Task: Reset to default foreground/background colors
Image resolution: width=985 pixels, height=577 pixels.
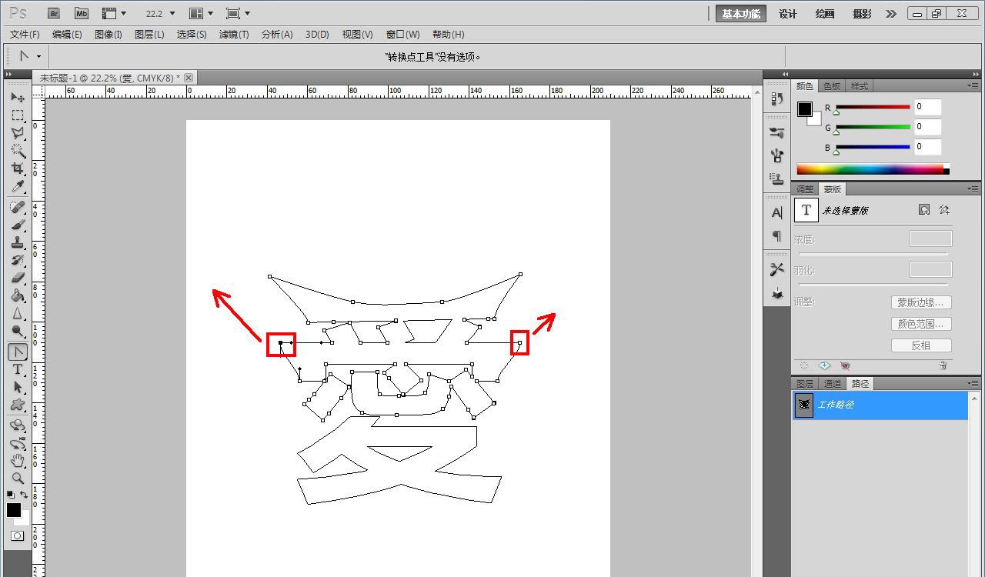Action: 11,495
